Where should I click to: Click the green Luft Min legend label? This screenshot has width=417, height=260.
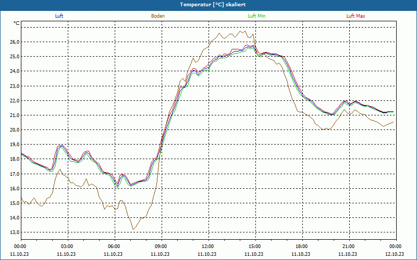pos(256,16)
